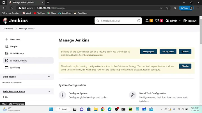Close the Manage Jenkins browser tab

[x=43, y=3]
